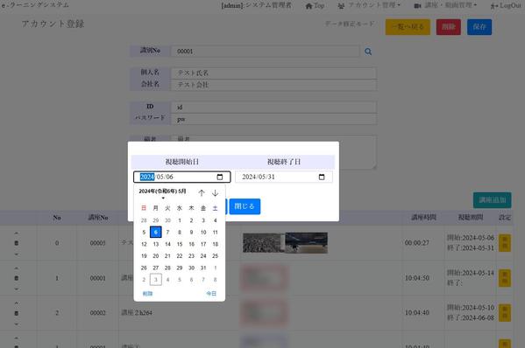Click thumbnail in row No 2
Screen dimensions: 525x348
(x=264, y=313)
